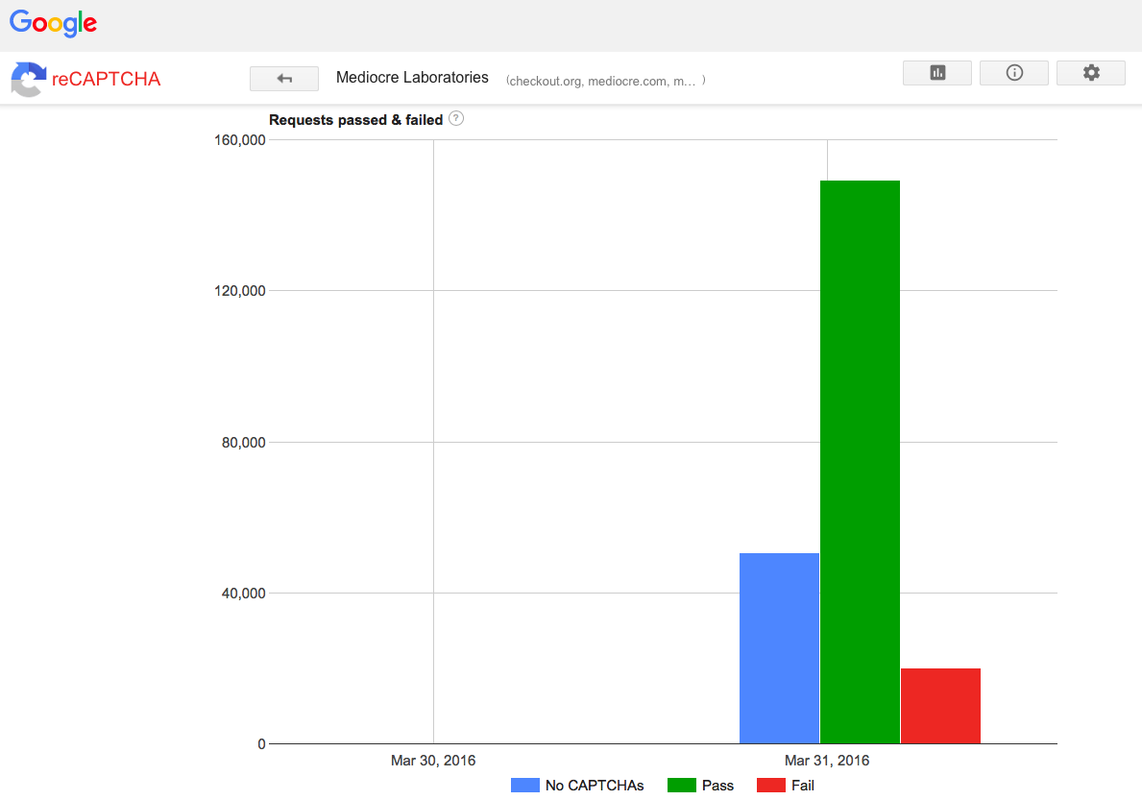Click the Google logo

coord(54,24)
